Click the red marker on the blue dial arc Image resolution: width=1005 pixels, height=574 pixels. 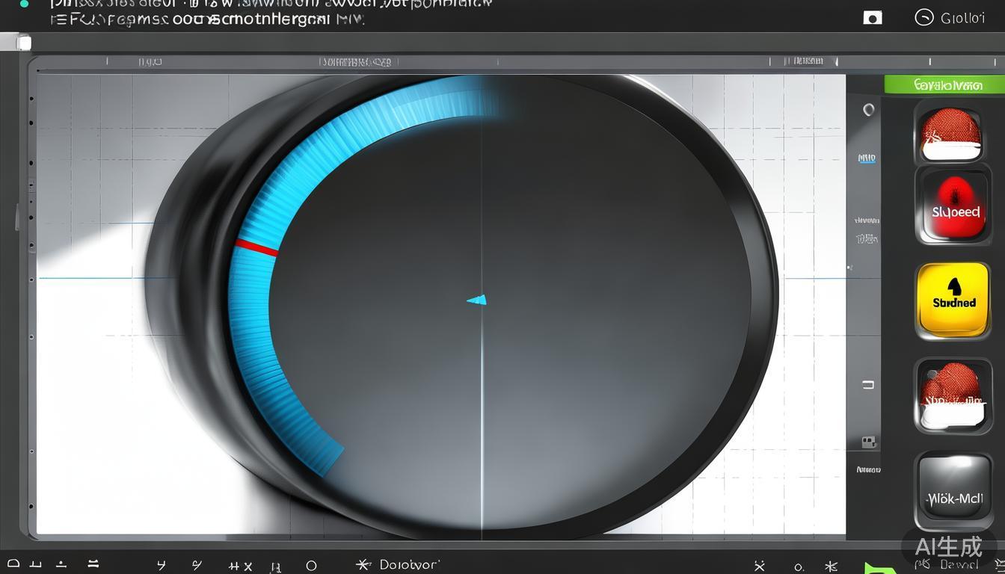coord(256,248)
